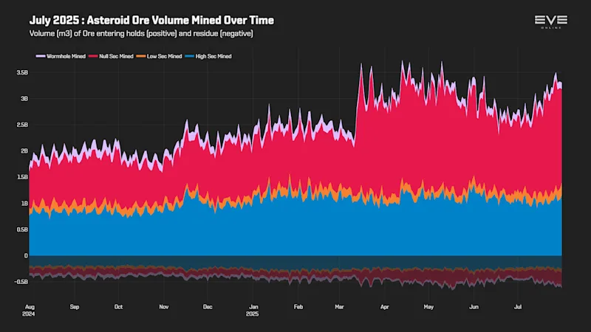The height and width of the screenshot is (332, 591).
Task: Click the blue High Sec legend swatch
Action: point(189,56)
